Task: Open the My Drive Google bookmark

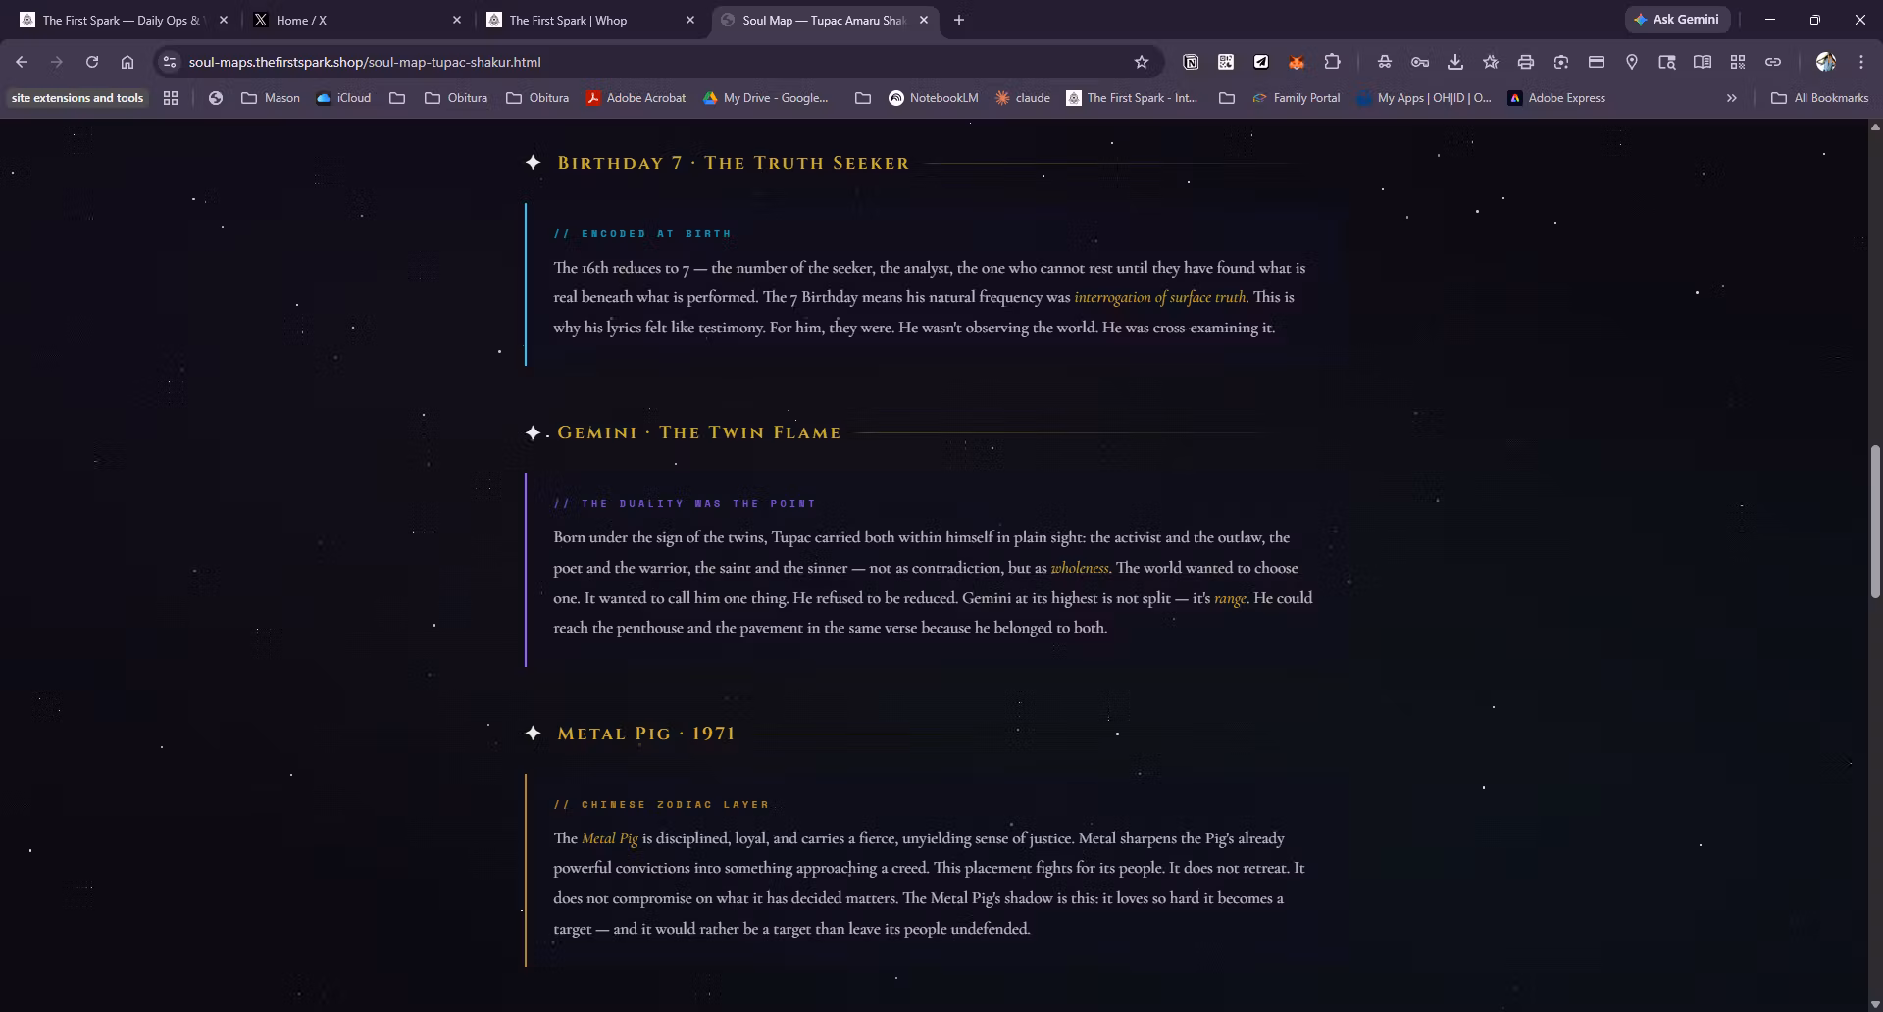Action: pos(765,98)
